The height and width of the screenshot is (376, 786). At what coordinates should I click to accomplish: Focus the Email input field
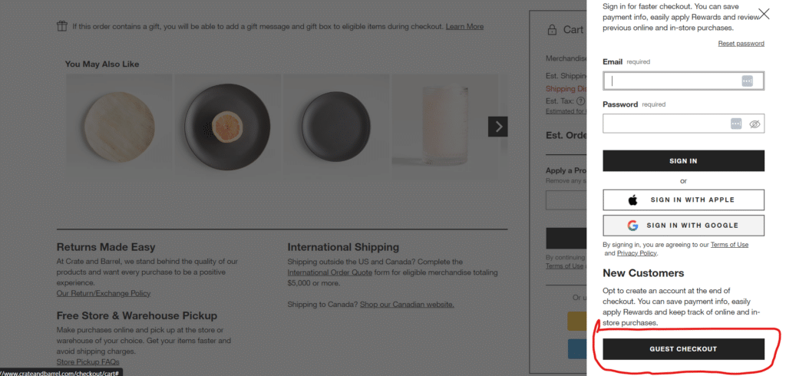pyautogui.click(x=672, y=81)
